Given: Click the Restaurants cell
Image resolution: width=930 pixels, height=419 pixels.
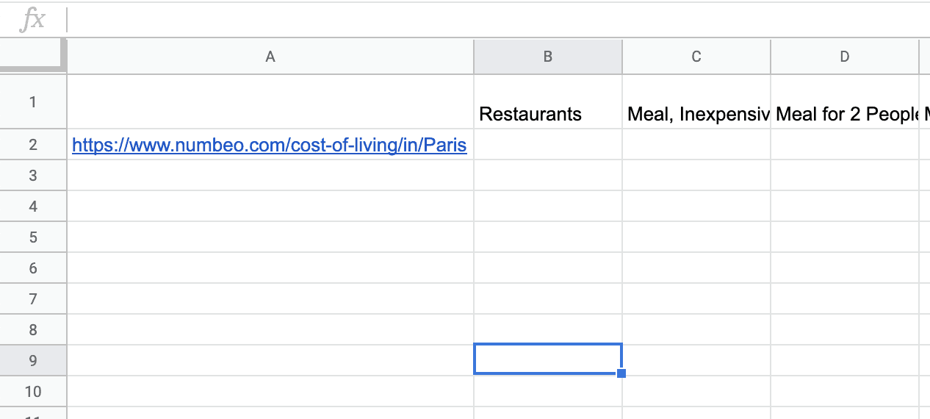Looking at the screenshot, I should pyautogui.click(x=548, y=101).
